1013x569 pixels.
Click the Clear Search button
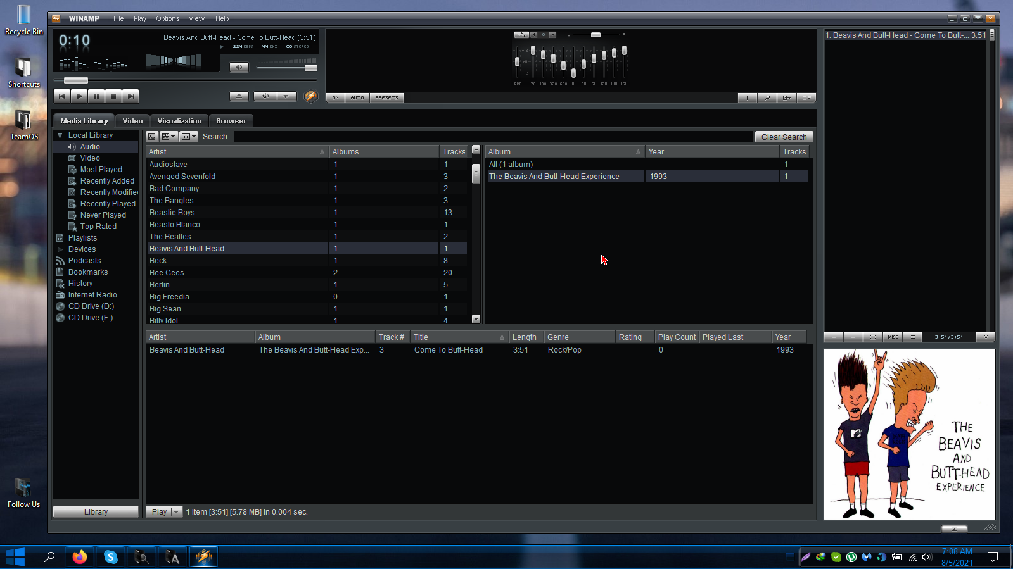(x=784, y=137)
